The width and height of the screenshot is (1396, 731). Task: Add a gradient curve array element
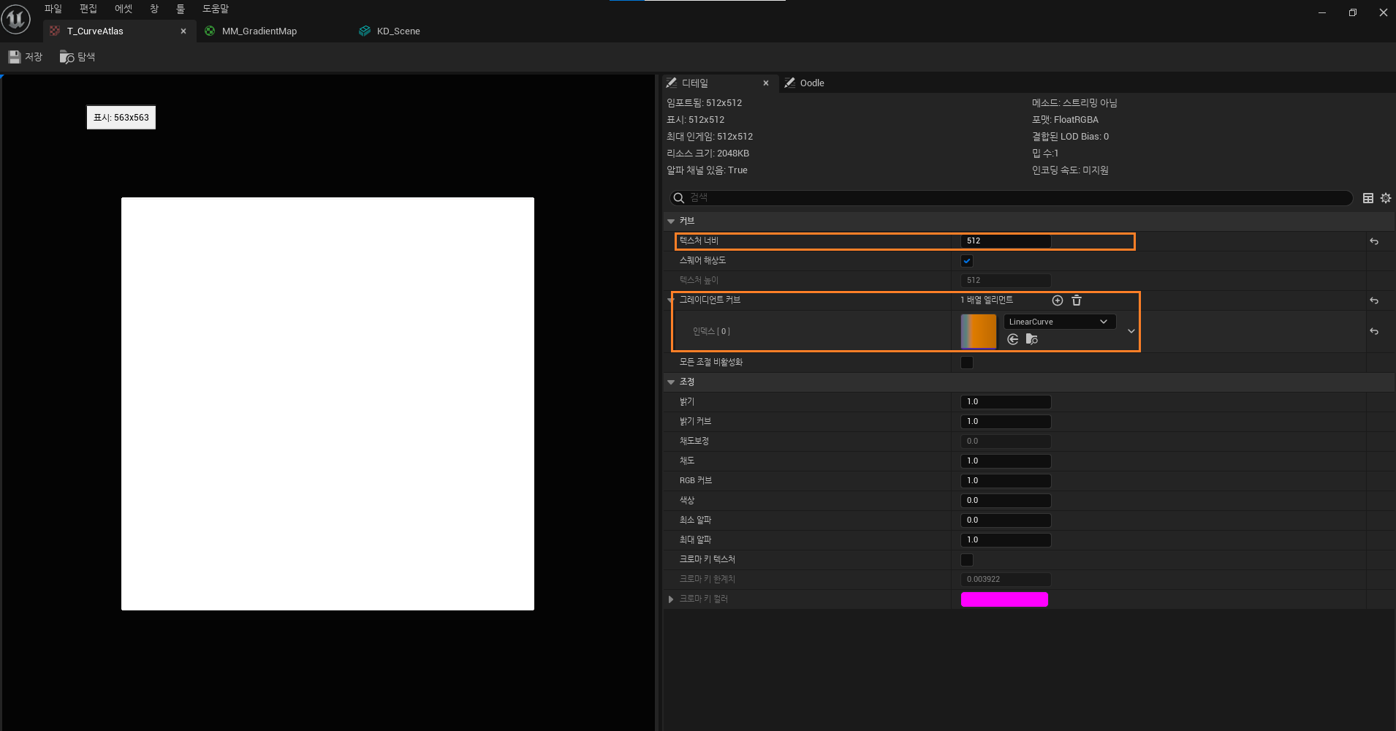tap(1057, 300)
